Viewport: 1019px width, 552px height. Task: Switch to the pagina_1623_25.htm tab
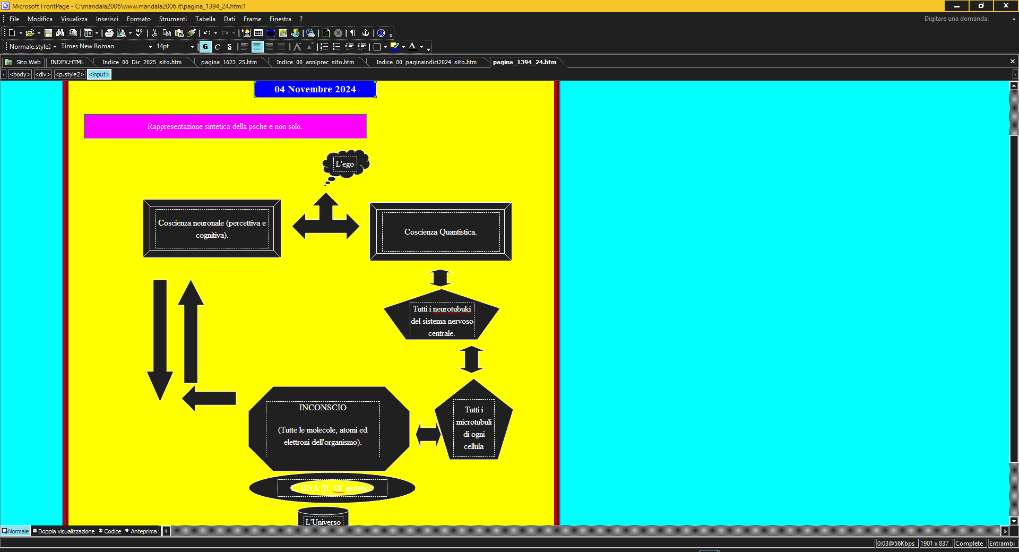tap(229, 62)
